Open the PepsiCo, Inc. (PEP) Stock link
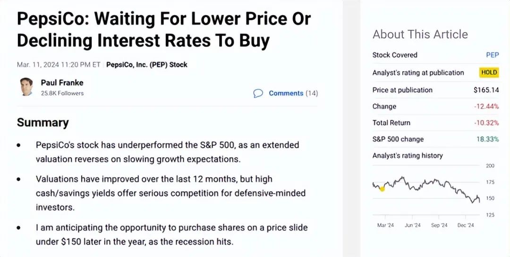Screen dimensions: 510x257 click(147, 65)
